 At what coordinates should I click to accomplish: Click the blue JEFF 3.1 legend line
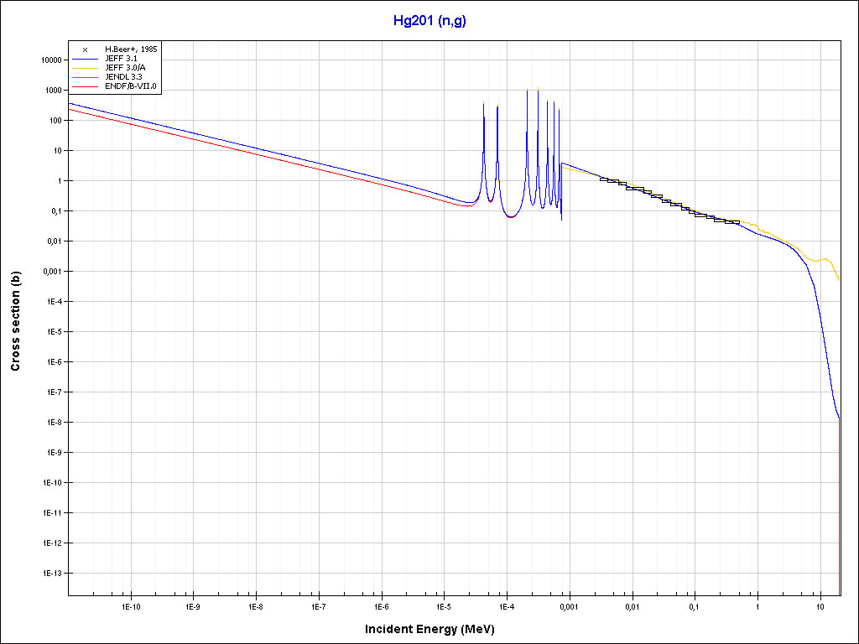[x=85, y=60]
